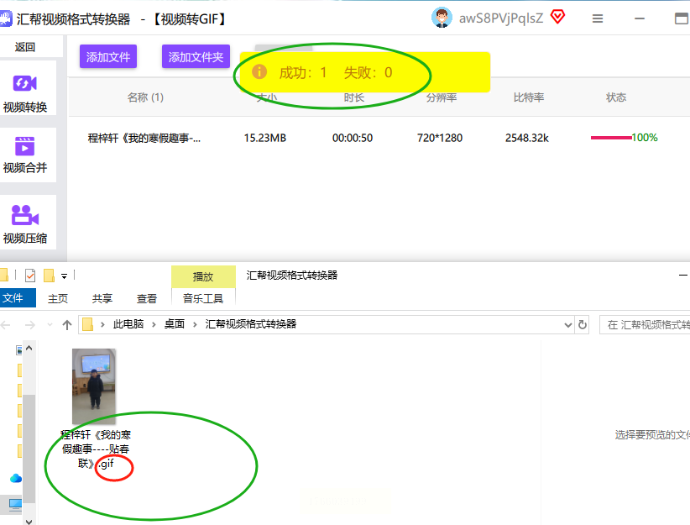
Task: Open the address bar history dropdown
Action: point(568,325)
